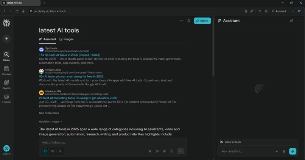Open the Assistant panel in a new window
Screen dimensions: 305x160
291,20
